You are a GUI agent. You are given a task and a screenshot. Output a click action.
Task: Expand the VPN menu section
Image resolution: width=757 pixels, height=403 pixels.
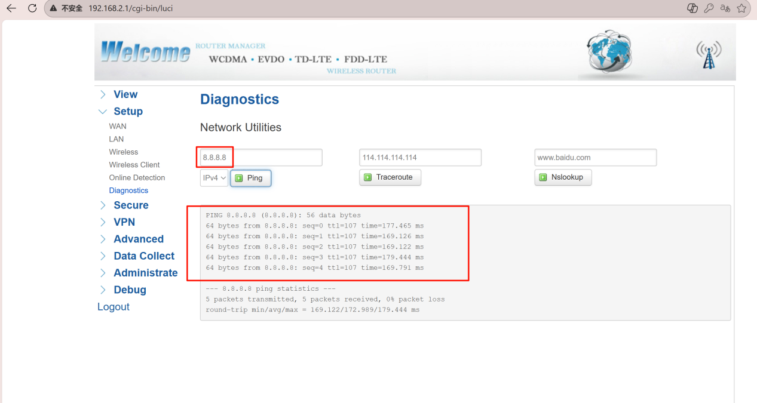click(124, 222)
